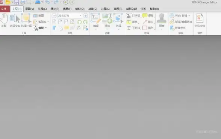
Task: Switch to the 书签 tab
Action: (x=143, y=9)
